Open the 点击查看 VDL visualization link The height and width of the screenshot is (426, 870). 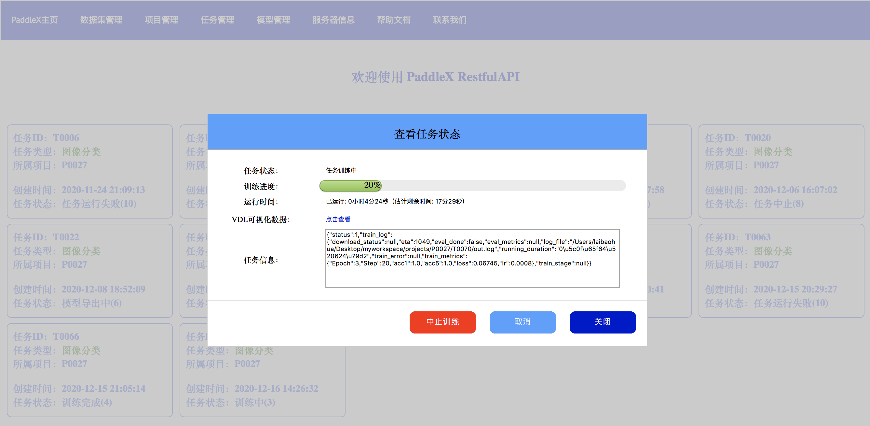point(338,219)
